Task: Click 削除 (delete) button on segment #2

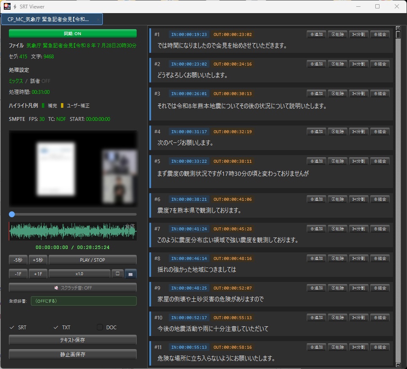Action: pyautogui.click(x=338, y=64)
